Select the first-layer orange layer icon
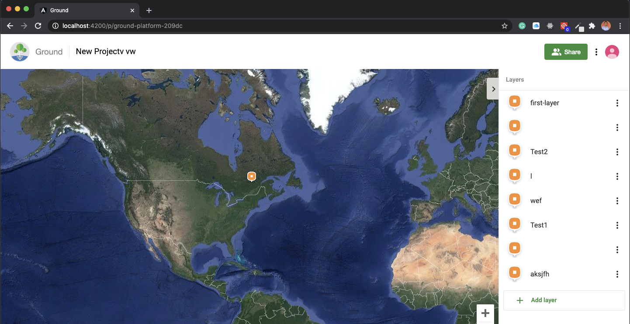The image size is (630, 324). click(x=514, y=101)
